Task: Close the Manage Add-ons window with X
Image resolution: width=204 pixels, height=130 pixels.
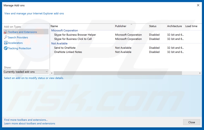Action: pos(198,5)
